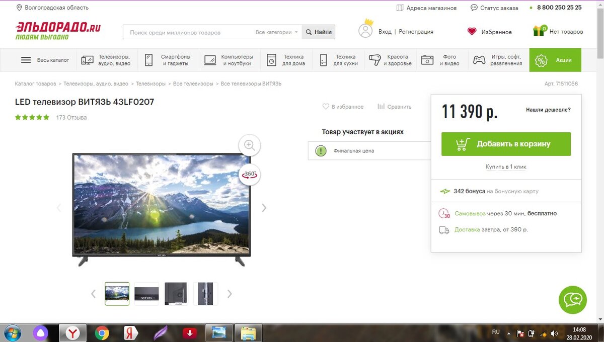Open Техника для кухни category
This screenshot has width=604, height=342.
pos(339,60)
